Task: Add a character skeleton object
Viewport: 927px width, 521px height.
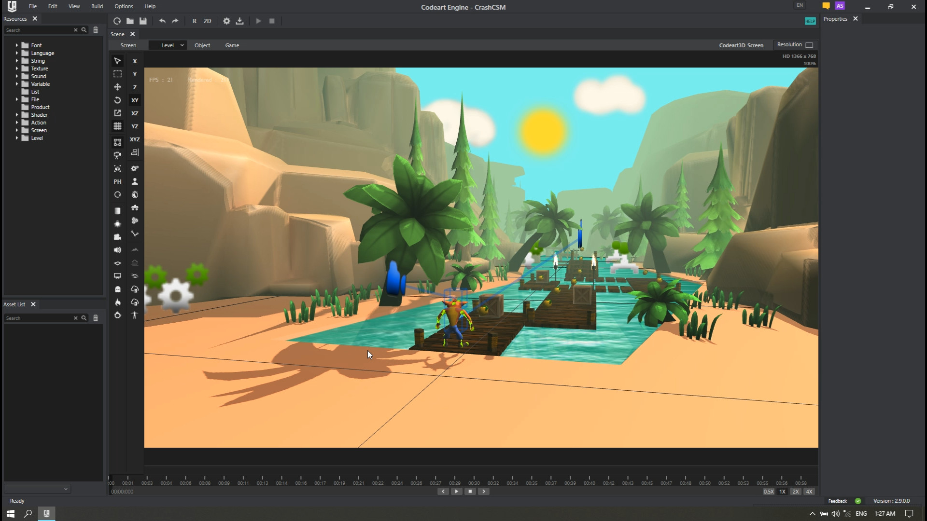Action: point(135,315)
